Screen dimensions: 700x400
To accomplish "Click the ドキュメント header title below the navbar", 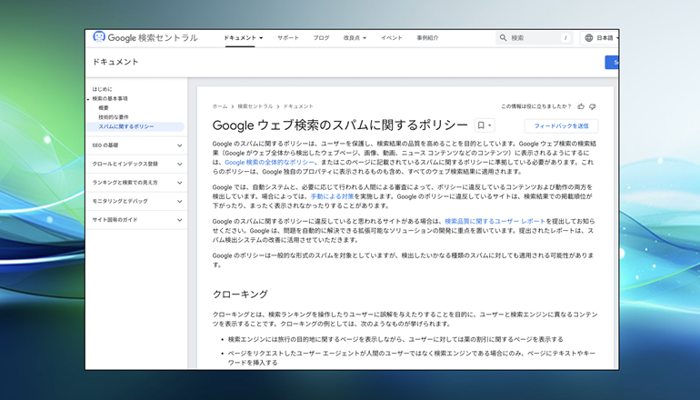I will click(115, 62).
